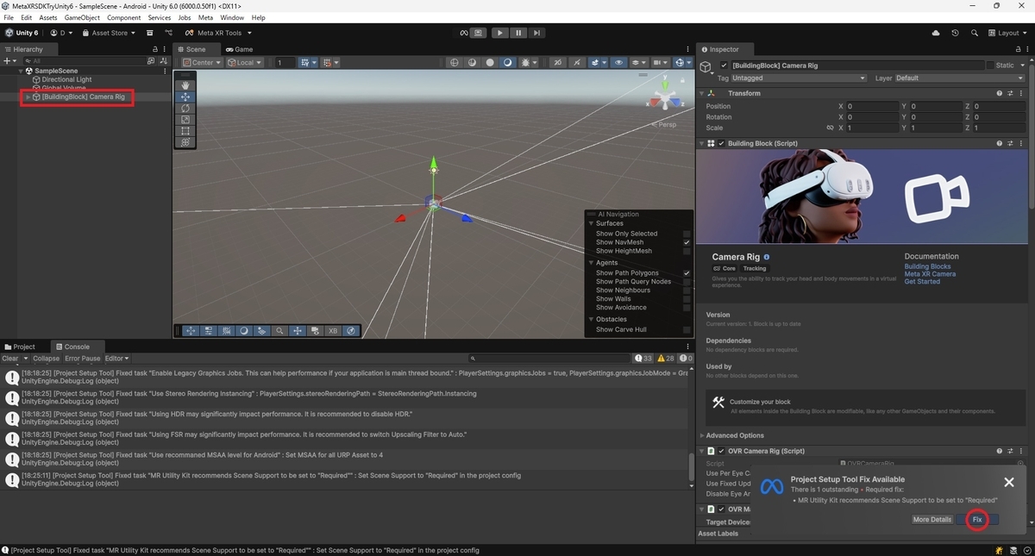Screen dimensions: 1035x556
Task: Toggle the GameObject active checkbox
Action: pos(724,66)
